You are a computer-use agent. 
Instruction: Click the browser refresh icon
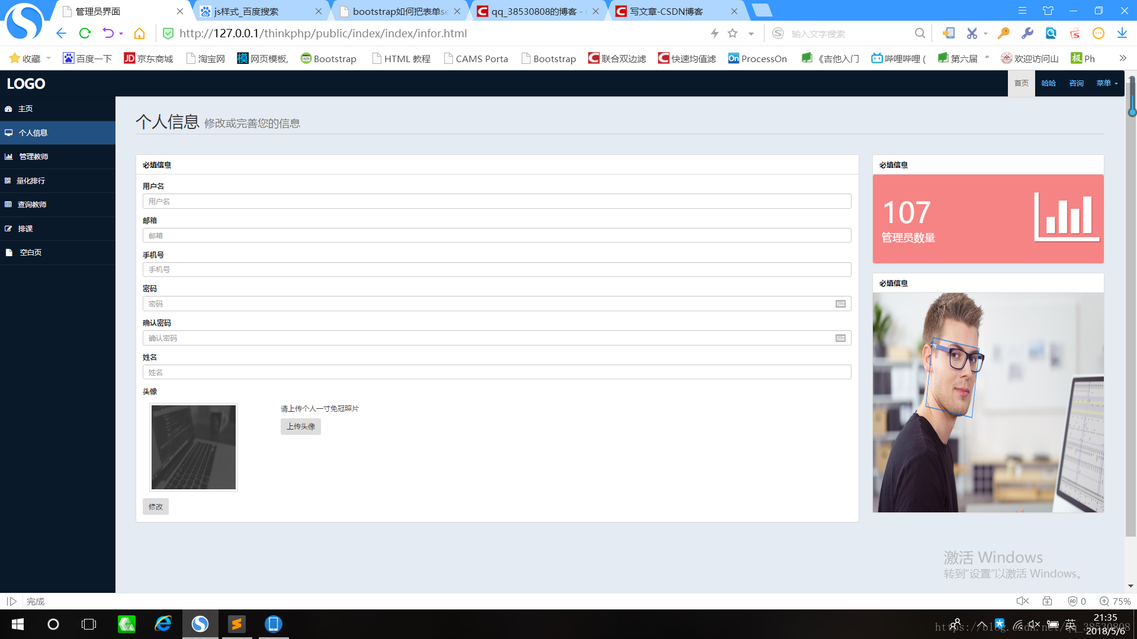85,34
